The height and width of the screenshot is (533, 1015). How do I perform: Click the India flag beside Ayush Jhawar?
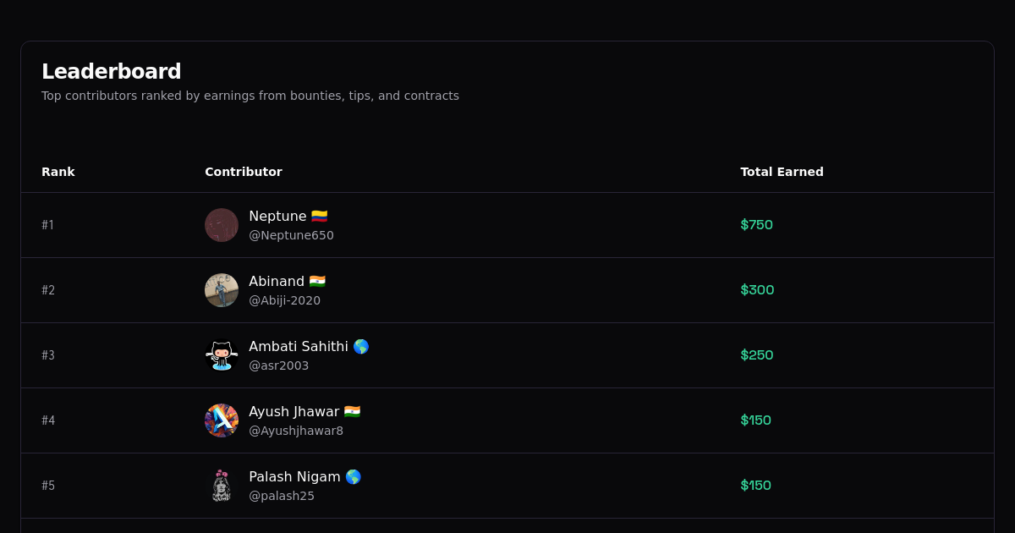[352, 411]
